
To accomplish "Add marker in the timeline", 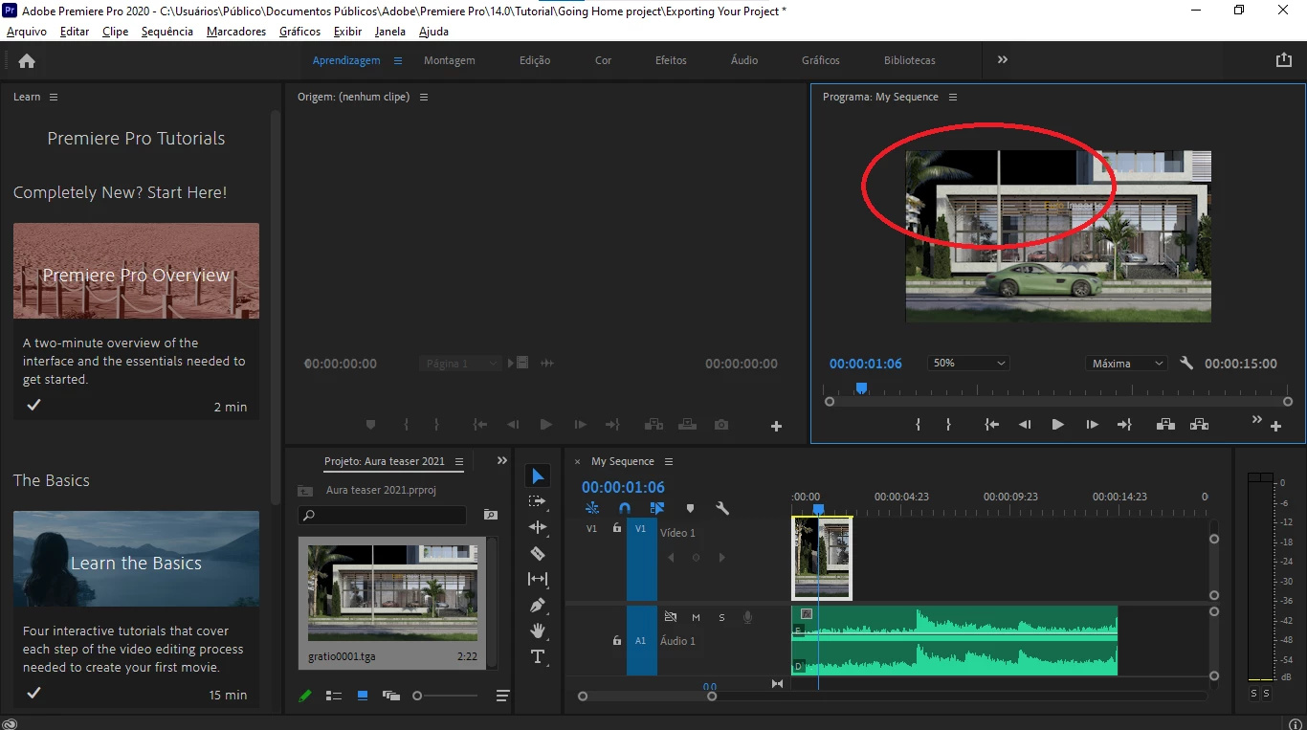I will (x=690, y=509).
